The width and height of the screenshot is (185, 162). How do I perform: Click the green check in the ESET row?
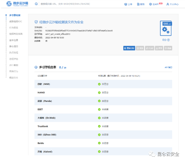(x=99, y=109)
